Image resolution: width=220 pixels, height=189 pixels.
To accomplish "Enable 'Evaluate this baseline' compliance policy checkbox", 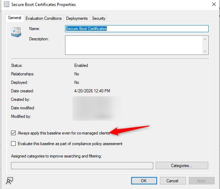I will click(x=14, y=144).
